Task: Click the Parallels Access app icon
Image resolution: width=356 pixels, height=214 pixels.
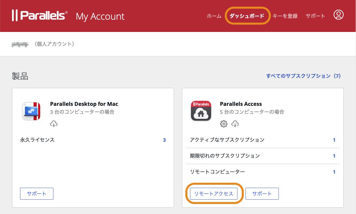Action: click(201, 111)
